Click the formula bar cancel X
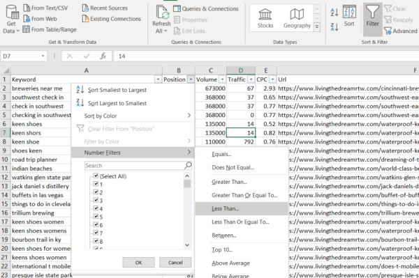 coord(70,56)
